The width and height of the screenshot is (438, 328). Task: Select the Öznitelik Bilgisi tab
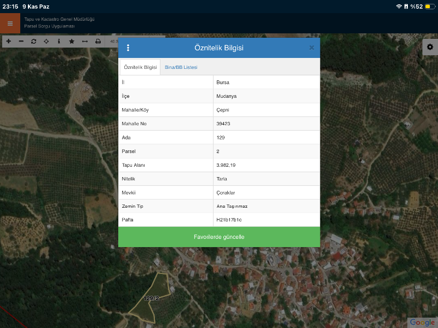click(140, 67)
